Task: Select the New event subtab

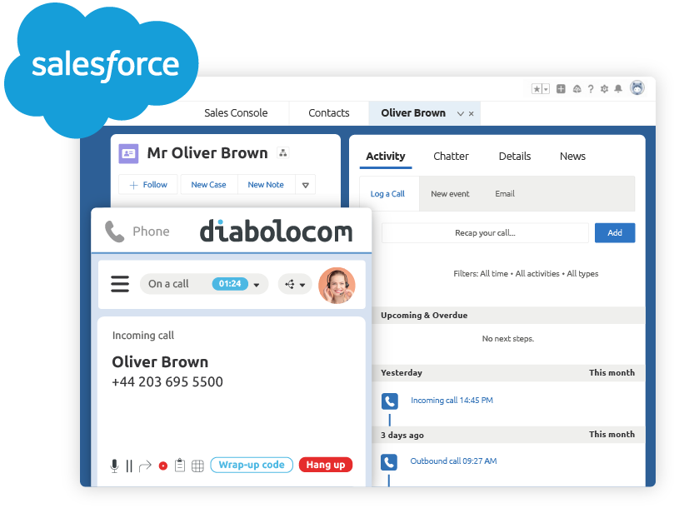Action: click(450, 194)
